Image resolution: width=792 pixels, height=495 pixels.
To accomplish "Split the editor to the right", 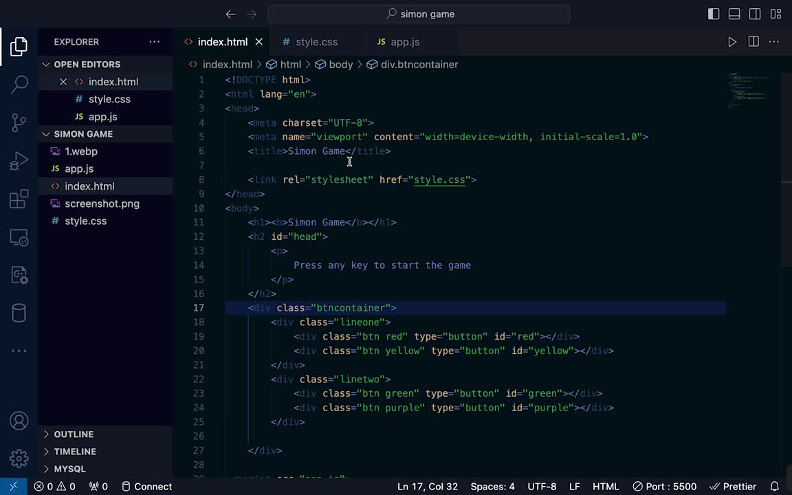I will click(x=753, y=42).
